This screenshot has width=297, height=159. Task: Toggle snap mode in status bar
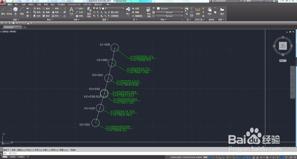point(213,157)
